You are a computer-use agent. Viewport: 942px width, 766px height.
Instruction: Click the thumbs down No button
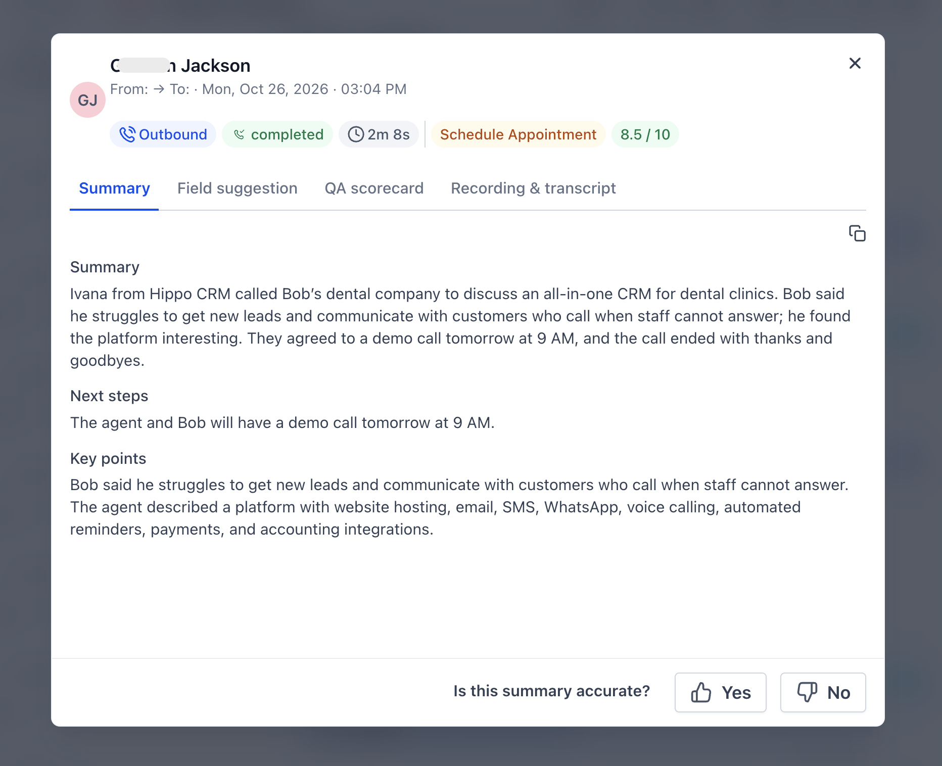[823, 692]
